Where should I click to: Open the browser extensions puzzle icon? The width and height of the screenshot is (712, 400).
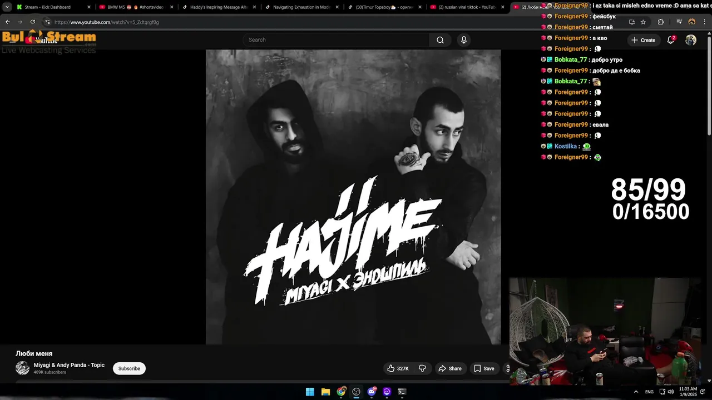pos(661,22)
